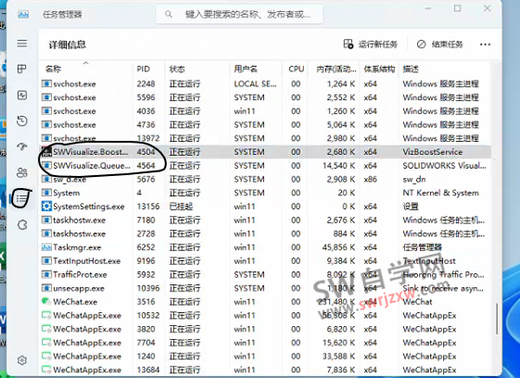This screenshot has width=520, height=378.
Task: Select the WeChat.exe process name
Action: tap(75, 302)
